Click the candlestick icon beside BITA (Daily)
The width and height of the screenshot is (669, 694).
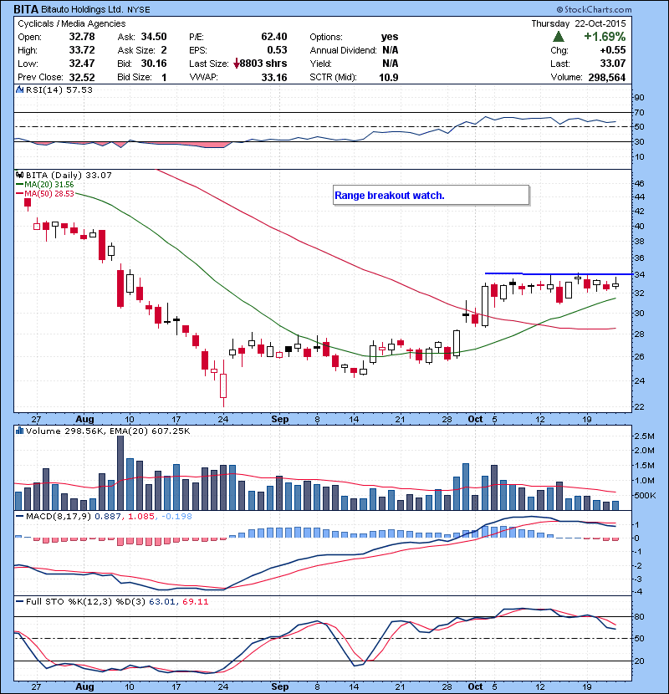(19, 175)
